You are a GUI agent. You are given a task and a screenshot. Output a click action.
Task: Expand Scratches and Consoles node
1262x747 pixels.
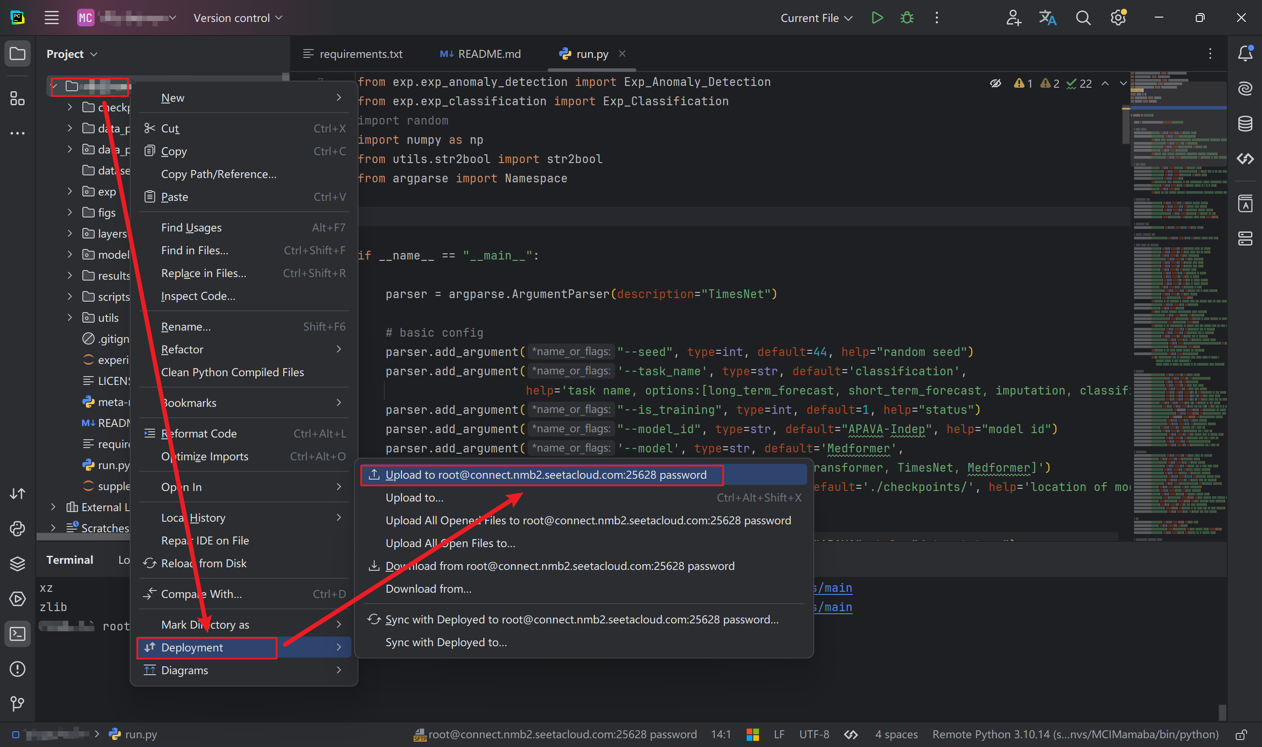click(53, 527)
